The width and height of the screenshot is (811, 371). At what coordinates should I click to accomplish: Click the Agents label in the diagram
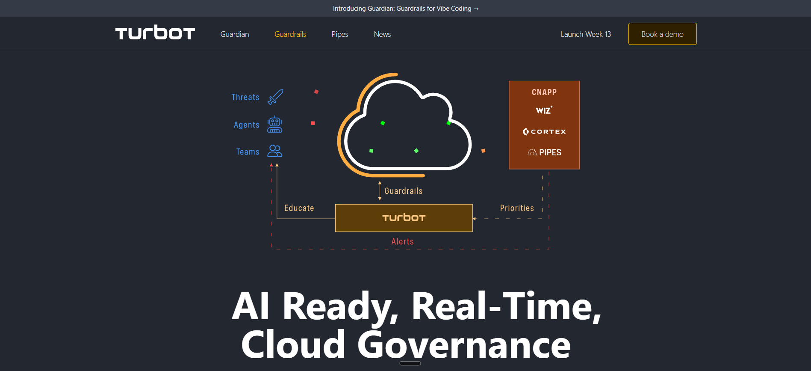(x=247, y=125)
